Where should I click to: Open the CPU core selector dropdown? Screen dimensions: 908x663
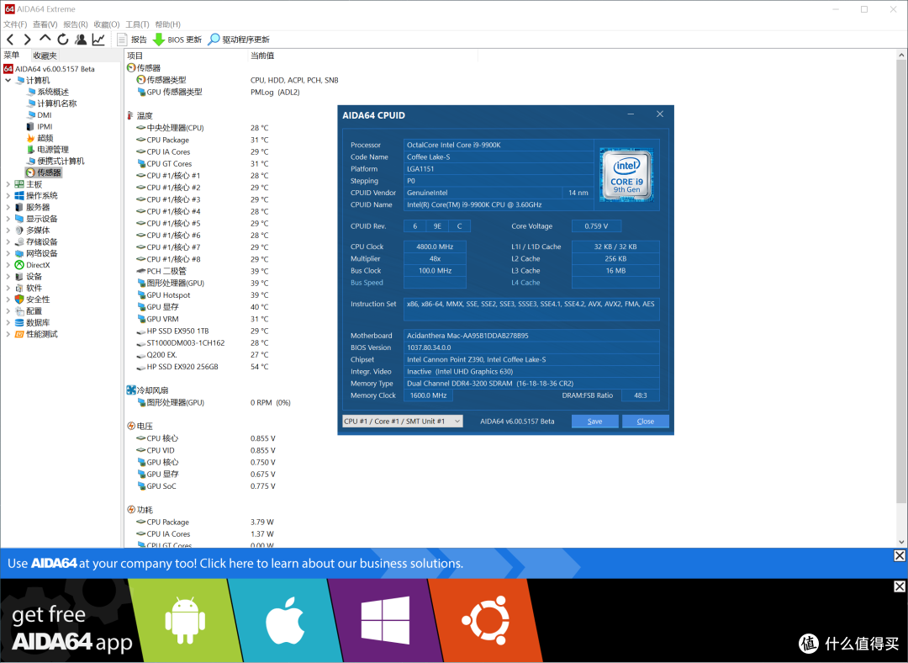pyautogui.click(x=403, y=422)
